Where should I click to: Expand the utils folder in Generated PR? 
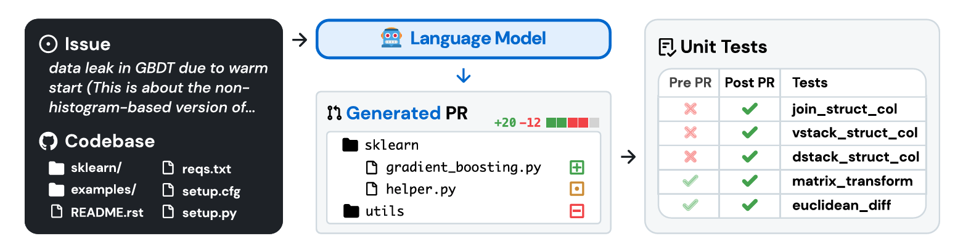(x=351, y=211)
